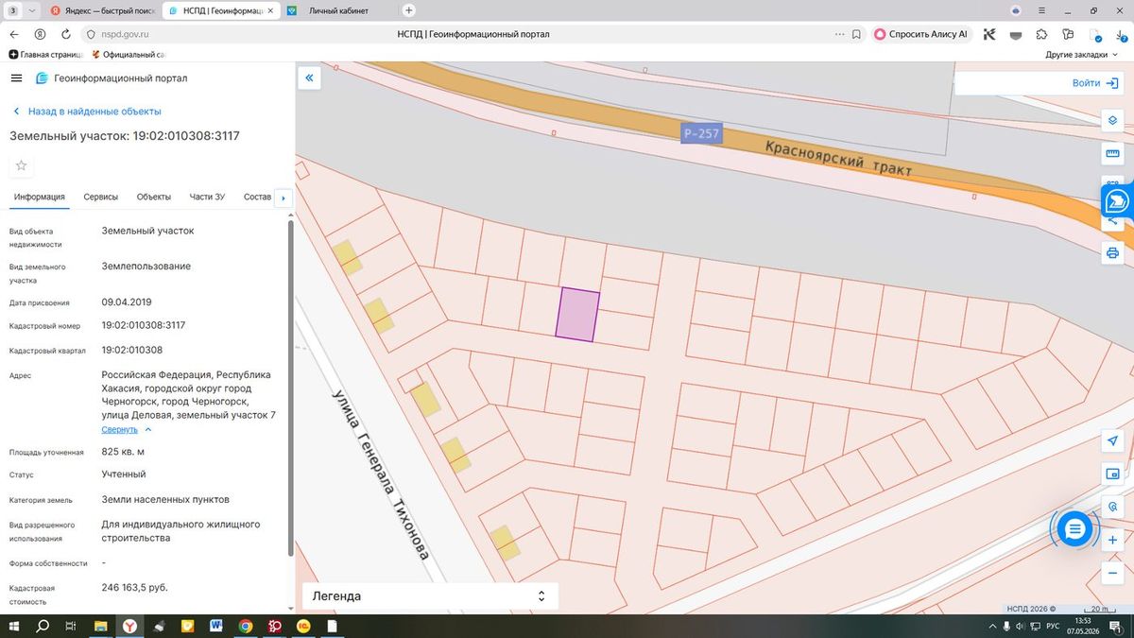
Task: Click the taskbar clock showing 13:53
Action: tap(1082, 626)
